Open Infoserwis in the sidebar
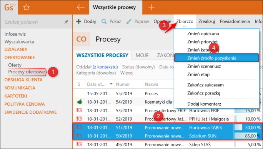The width and height of the screenshot is (263, 149). pyautogui.click(x=15, y=34)
